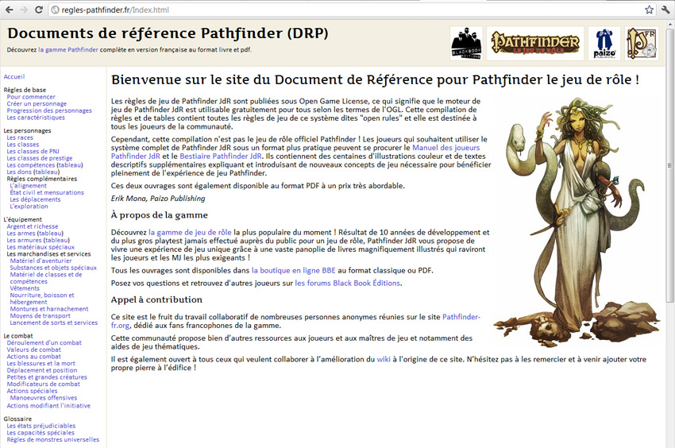Open "Déroulement d'un combat" sidebar link
Screen dimensions: 675x448
click(x=44, y=343)
